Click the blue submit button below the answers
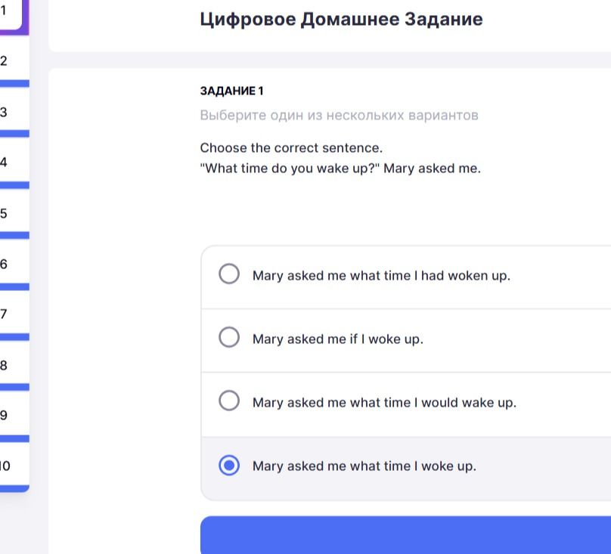This screenshot has height=554, width=611. 405,535
